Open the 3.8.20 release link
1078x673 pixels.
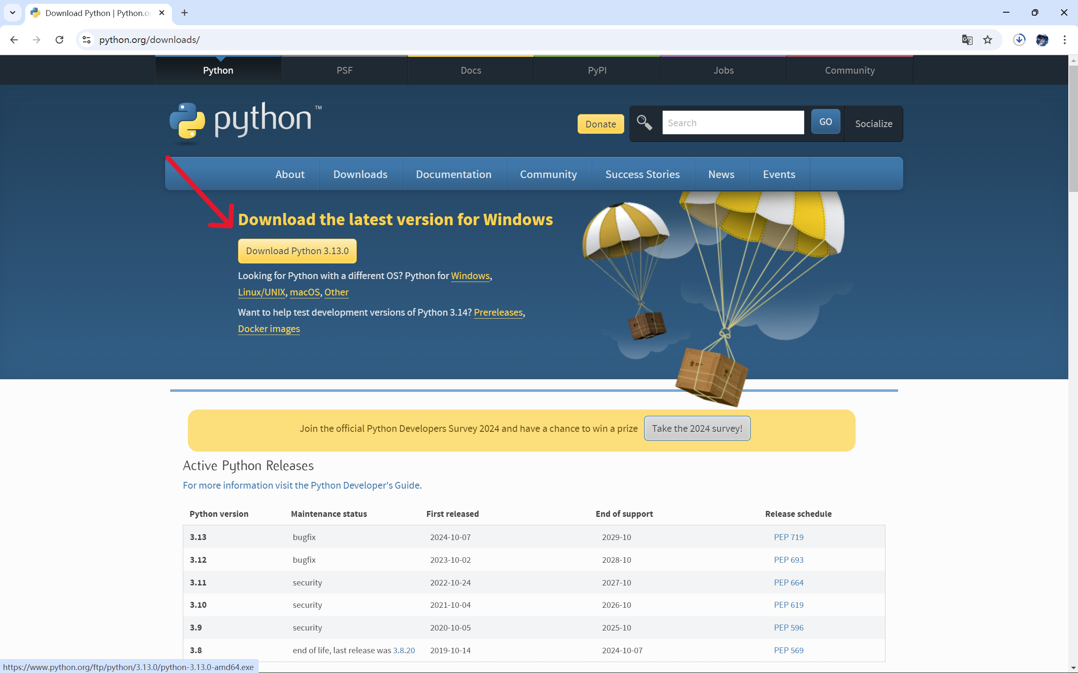tap(404, 650)
